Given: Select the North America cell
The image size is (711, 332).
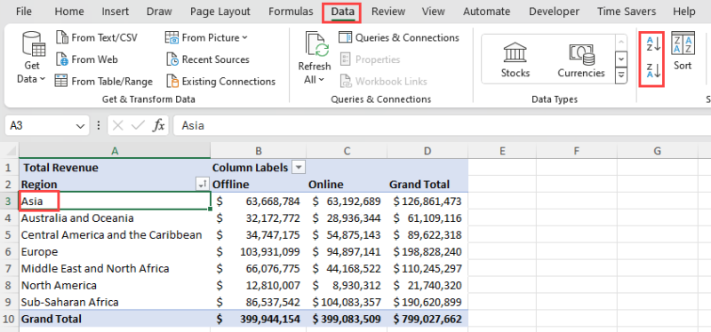Looking at the screenshot, I should pyautogui.click(x=115, y=285).
